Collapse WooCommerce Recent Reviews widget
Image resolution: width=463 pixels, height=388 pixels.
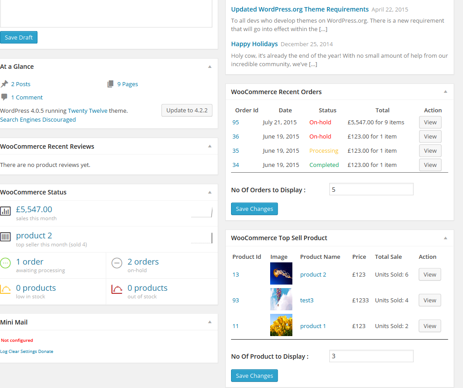pos(210,146)
